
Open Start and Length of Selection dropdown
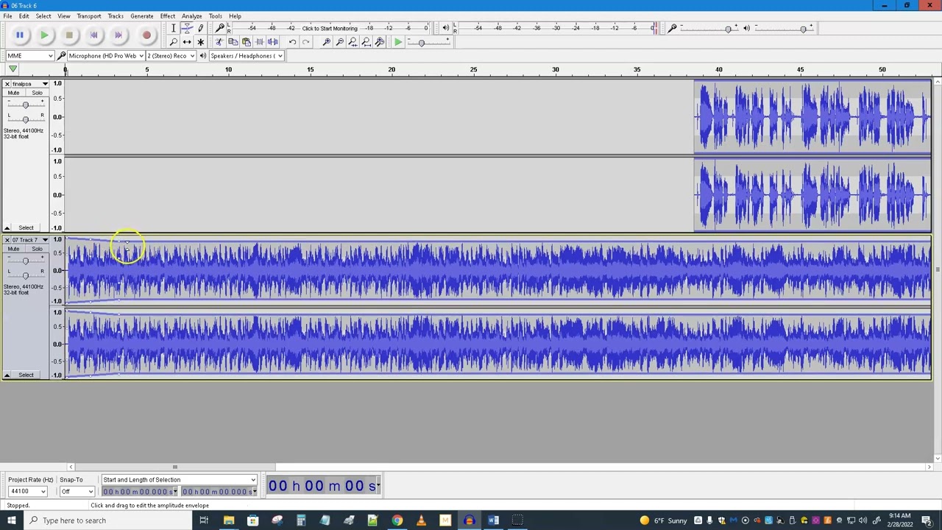pos(179,480)
